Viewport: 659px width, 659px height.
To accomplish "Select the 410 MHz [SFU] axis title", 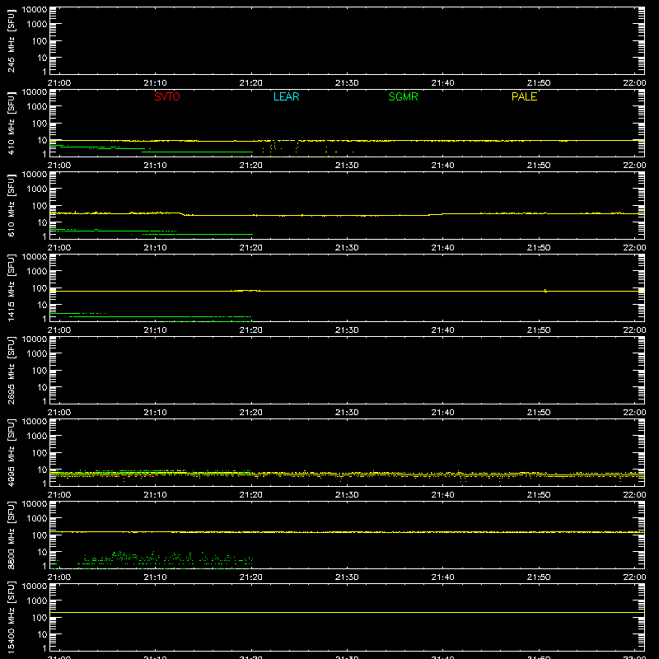I will pos(12,123).
